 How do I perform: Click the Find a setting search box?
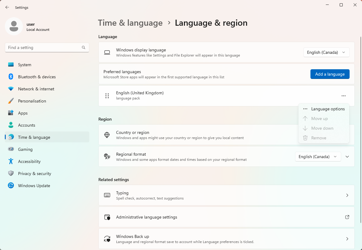pos(47,47)
